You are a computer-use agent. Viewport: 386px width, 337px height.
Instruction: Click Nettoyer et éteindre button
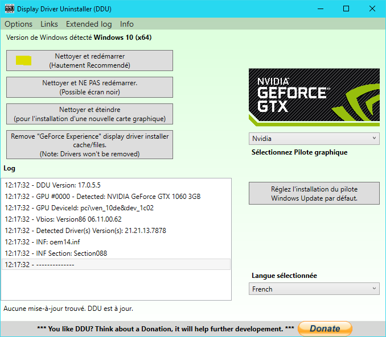coord(89,114)
